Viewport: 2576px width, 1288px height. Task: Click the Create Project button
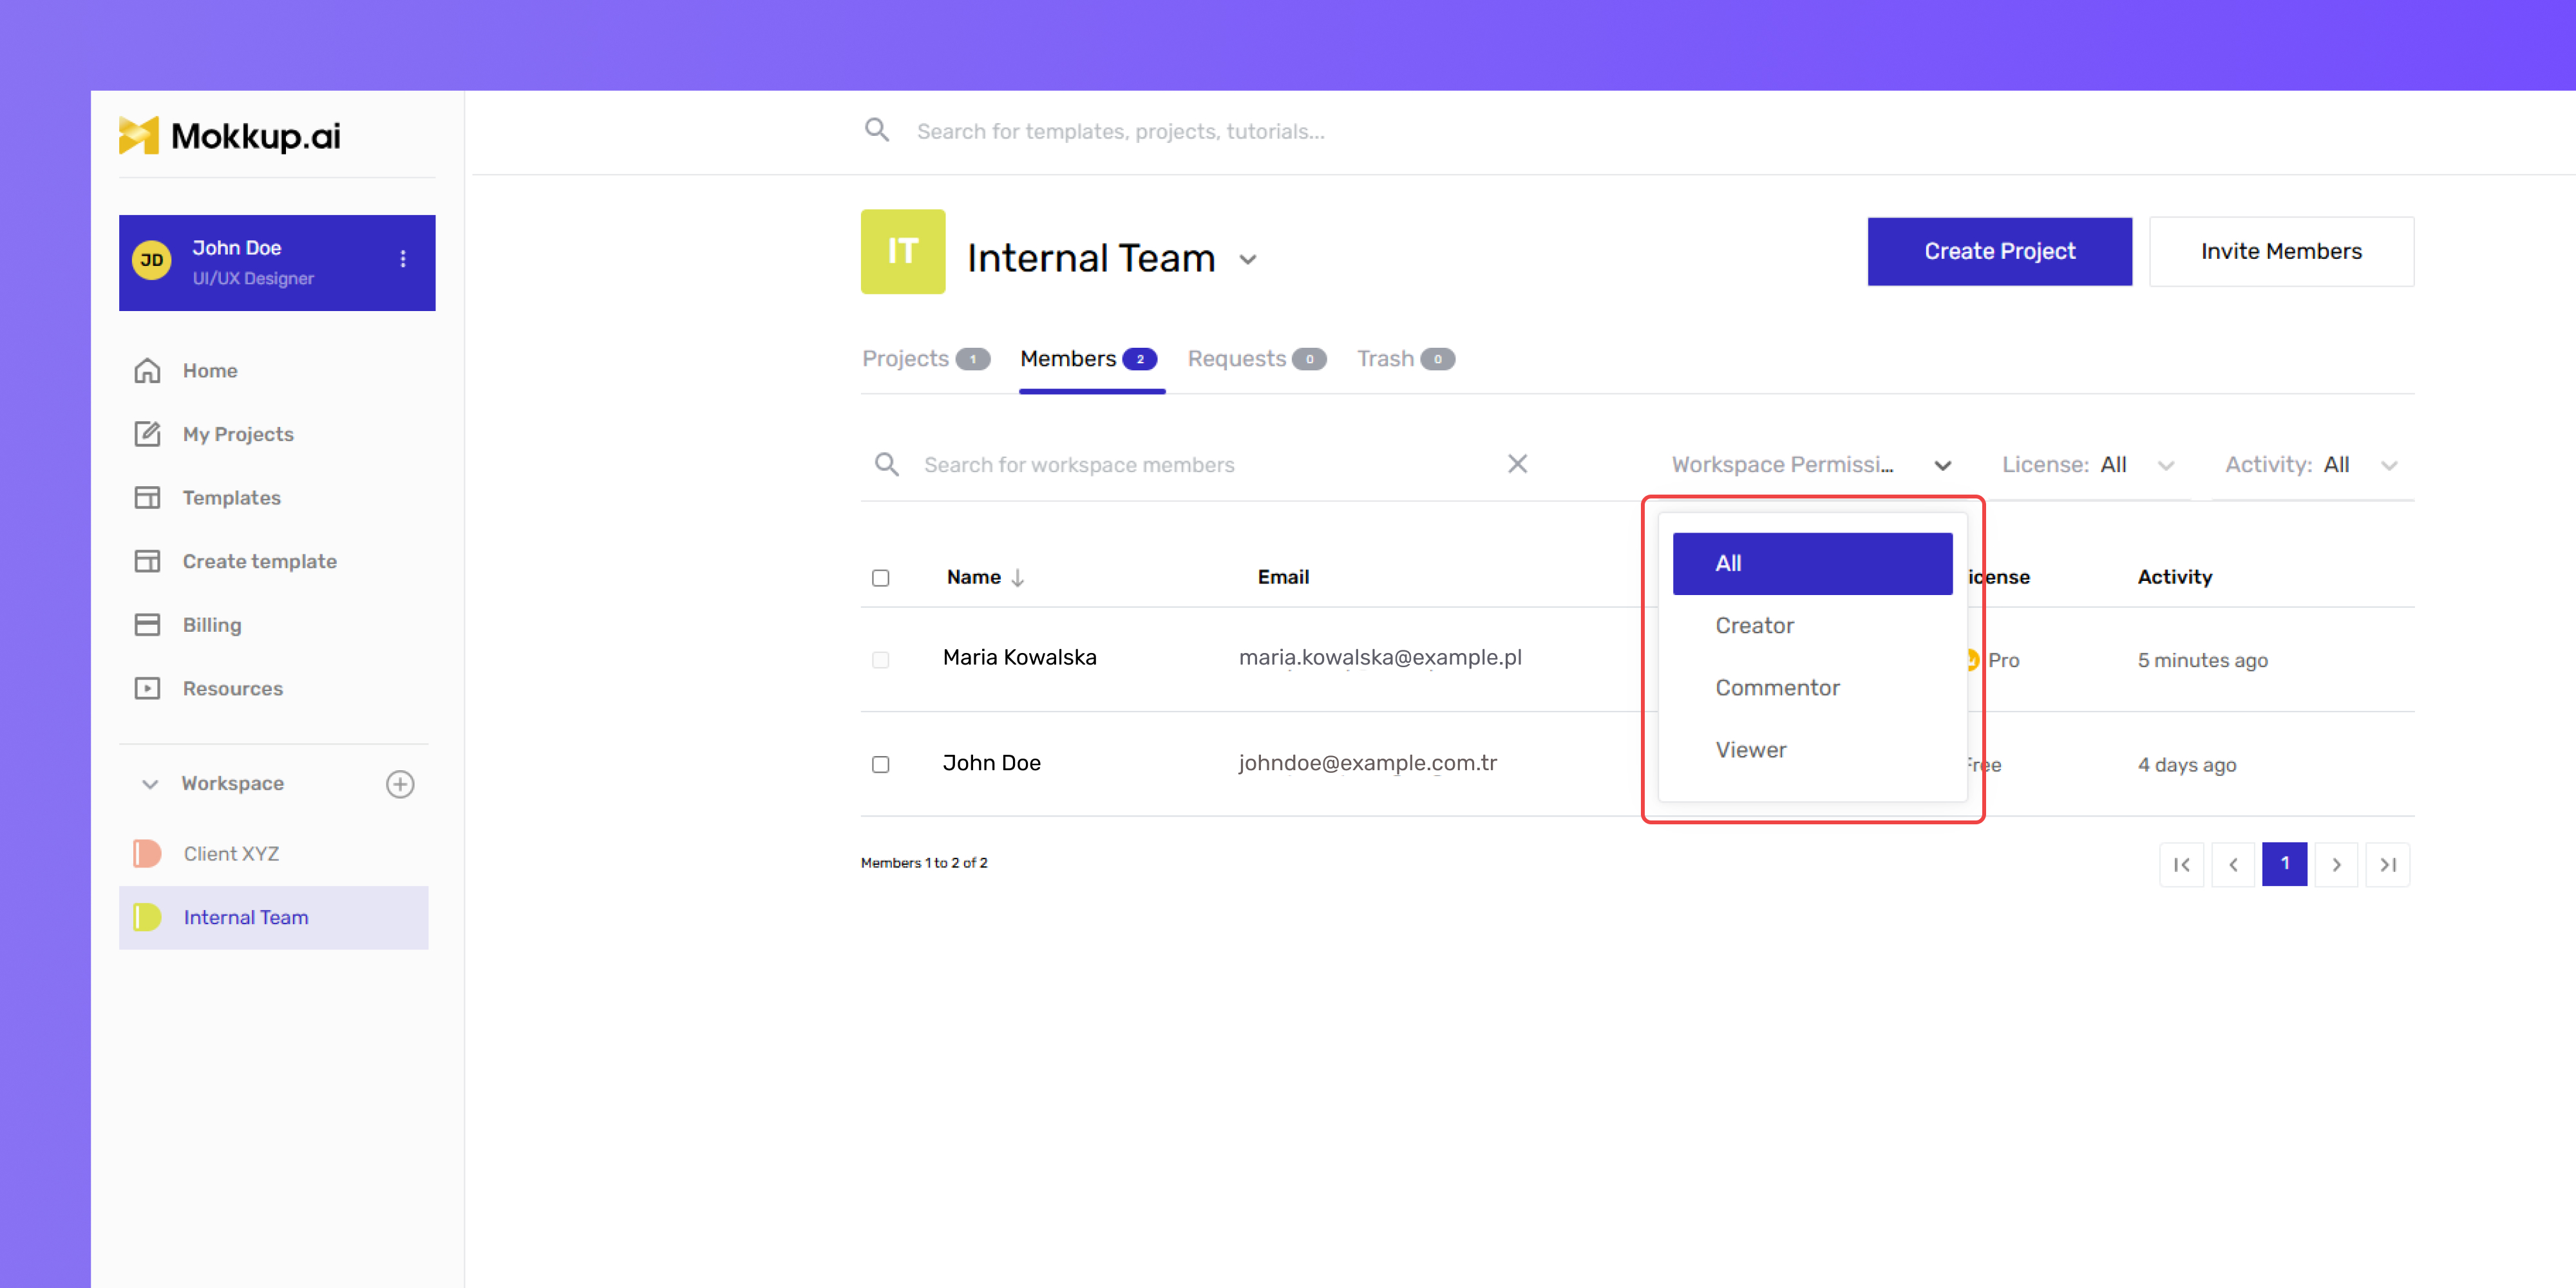point(1999,251)
